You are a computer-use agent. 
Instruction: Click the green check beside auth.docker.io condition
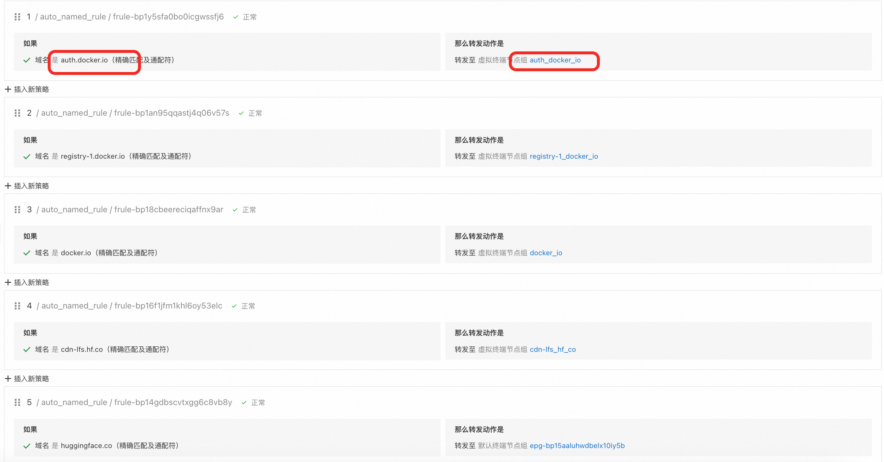tap(27, 60)
